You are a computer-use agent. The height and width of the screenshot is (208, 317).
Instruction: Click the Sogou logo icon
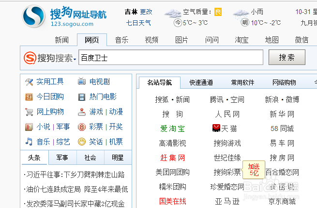pos(34,16)
